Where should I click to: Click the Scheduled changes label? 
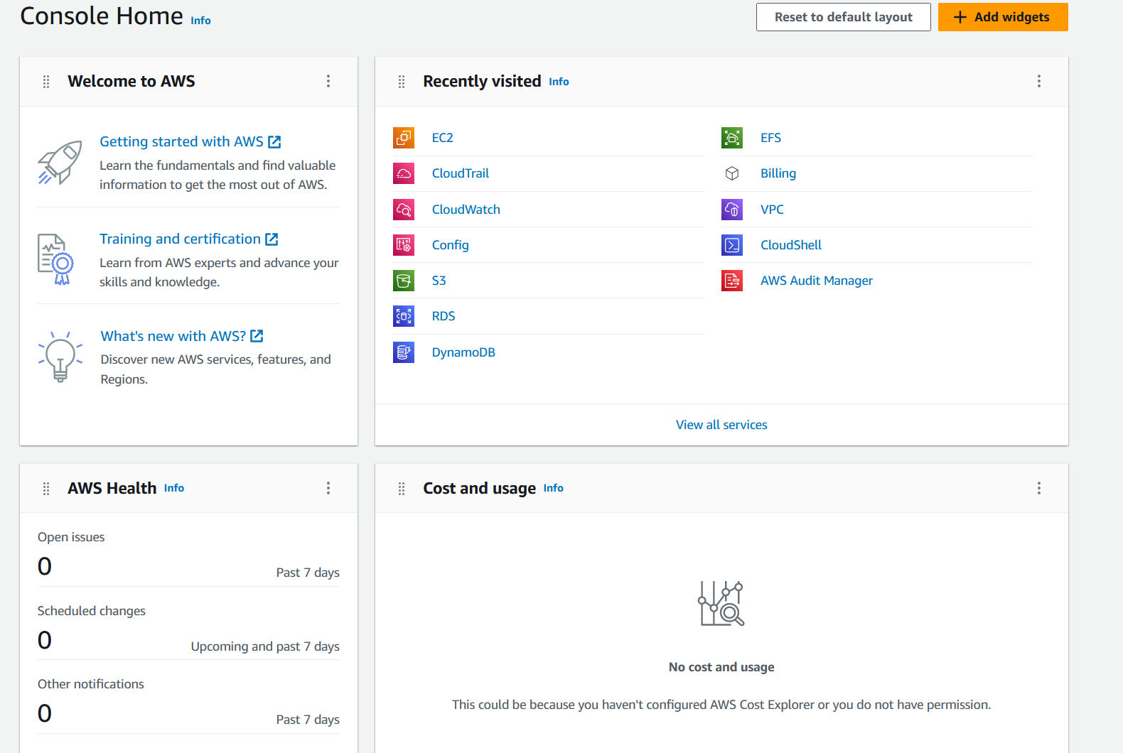coord(92,611)
